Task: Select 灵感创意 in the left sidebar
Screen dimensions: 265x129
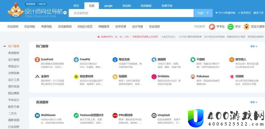Action: pos(14,73)
